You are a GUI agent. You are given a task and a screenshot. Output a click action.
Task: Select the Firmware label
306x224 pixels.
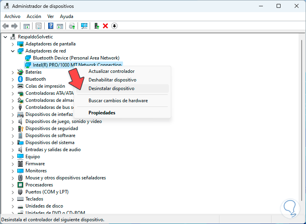35,164
